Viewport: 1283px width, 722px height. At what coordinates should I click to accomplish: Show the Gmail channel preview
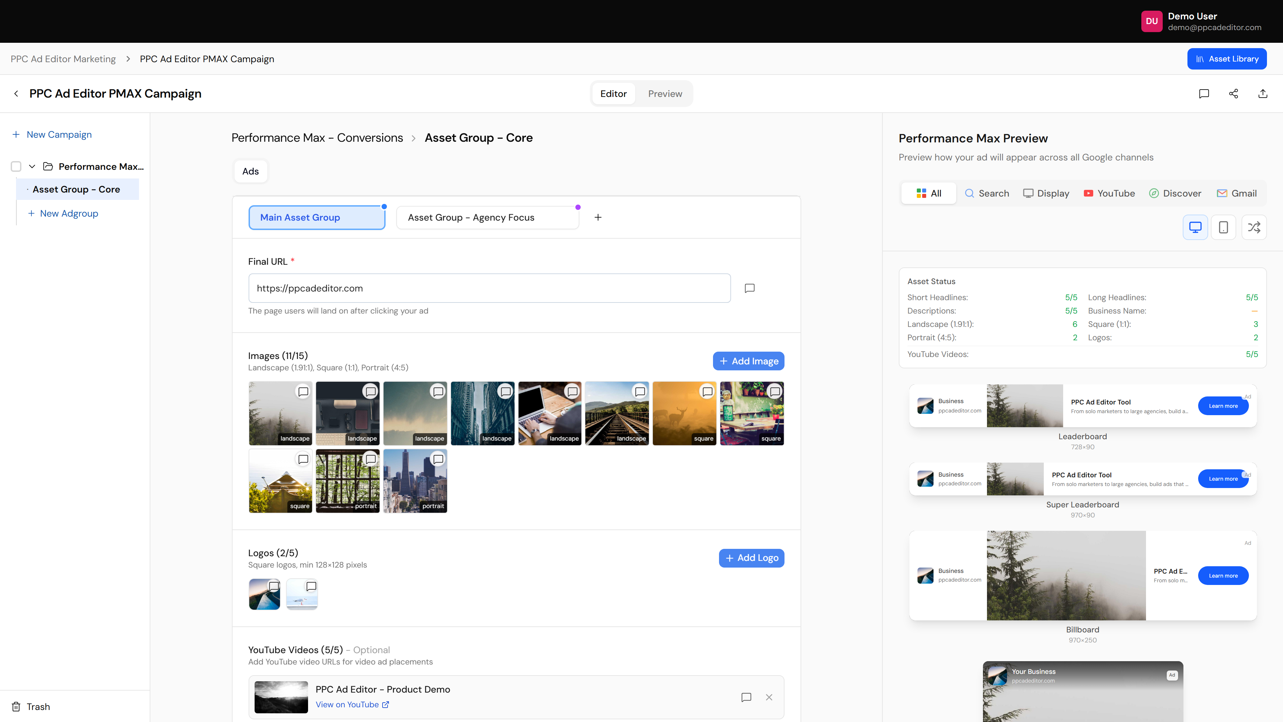1237,193
